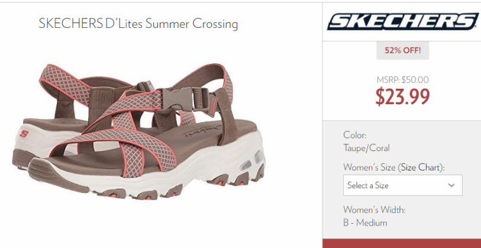Select the Taupe/Coral color value
This screenshot has height=248, width=481.
tap(366, 148)
